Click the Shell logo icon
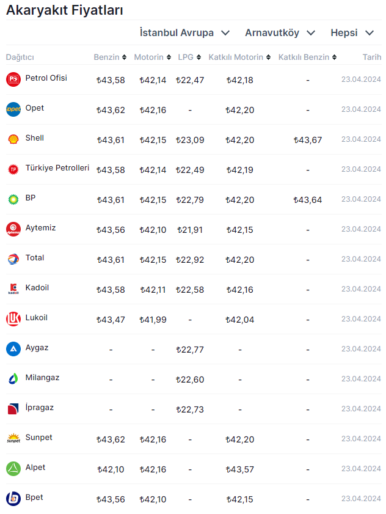 tap(13, 139)
